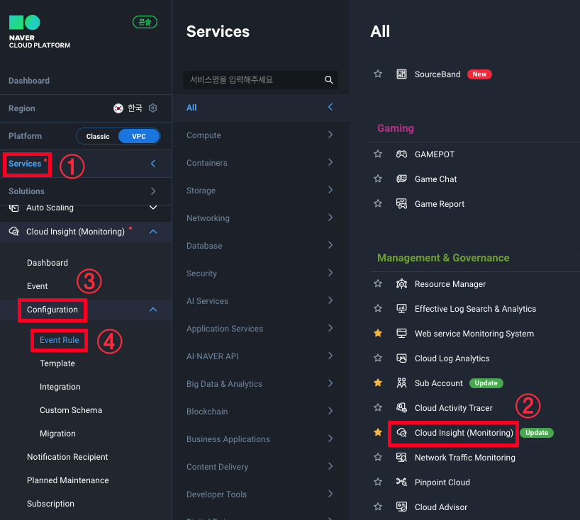Select the AI Services category

point(260,301)
